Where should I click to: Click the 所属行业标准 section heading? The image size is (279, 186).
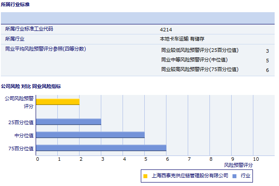coord(16,4)
